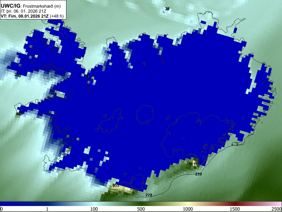Click the colorbar tick label 0

2,209
